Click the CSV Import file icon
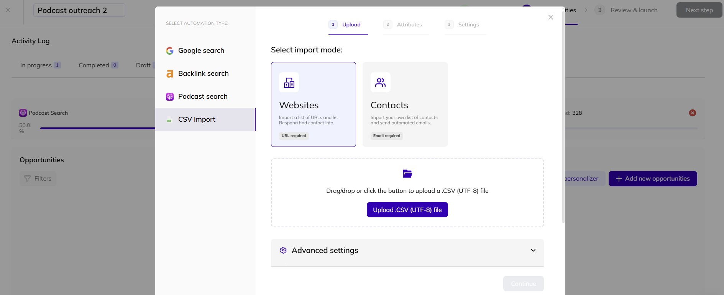The image size is (724, 295). [x=169, y=120]
